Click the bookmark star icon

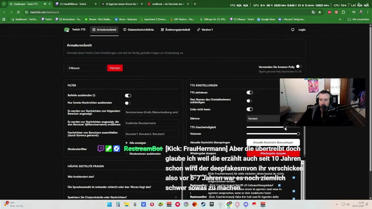pos(320,12)
